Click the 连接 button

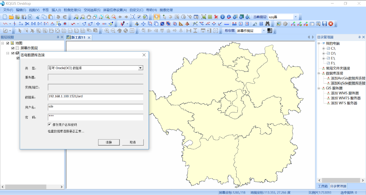click(x=109, y=142)
